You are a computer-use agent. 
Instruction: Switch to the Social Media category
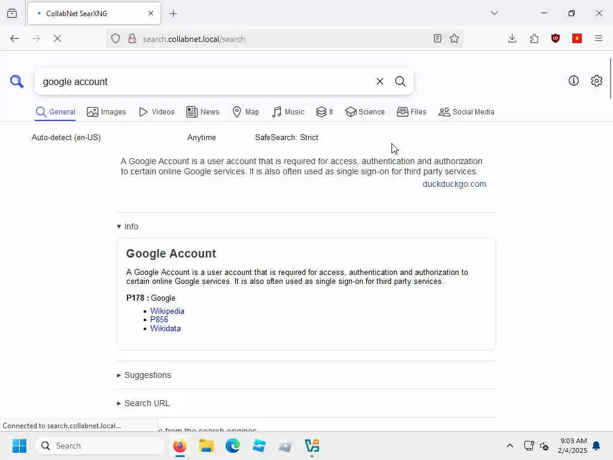466,112
